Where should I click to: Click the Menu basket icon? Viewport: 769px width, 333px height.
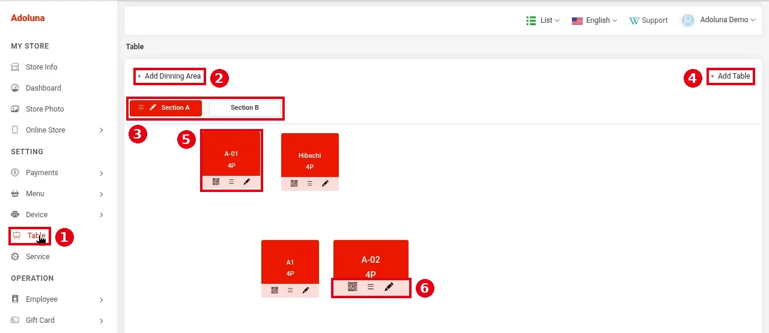15,194
